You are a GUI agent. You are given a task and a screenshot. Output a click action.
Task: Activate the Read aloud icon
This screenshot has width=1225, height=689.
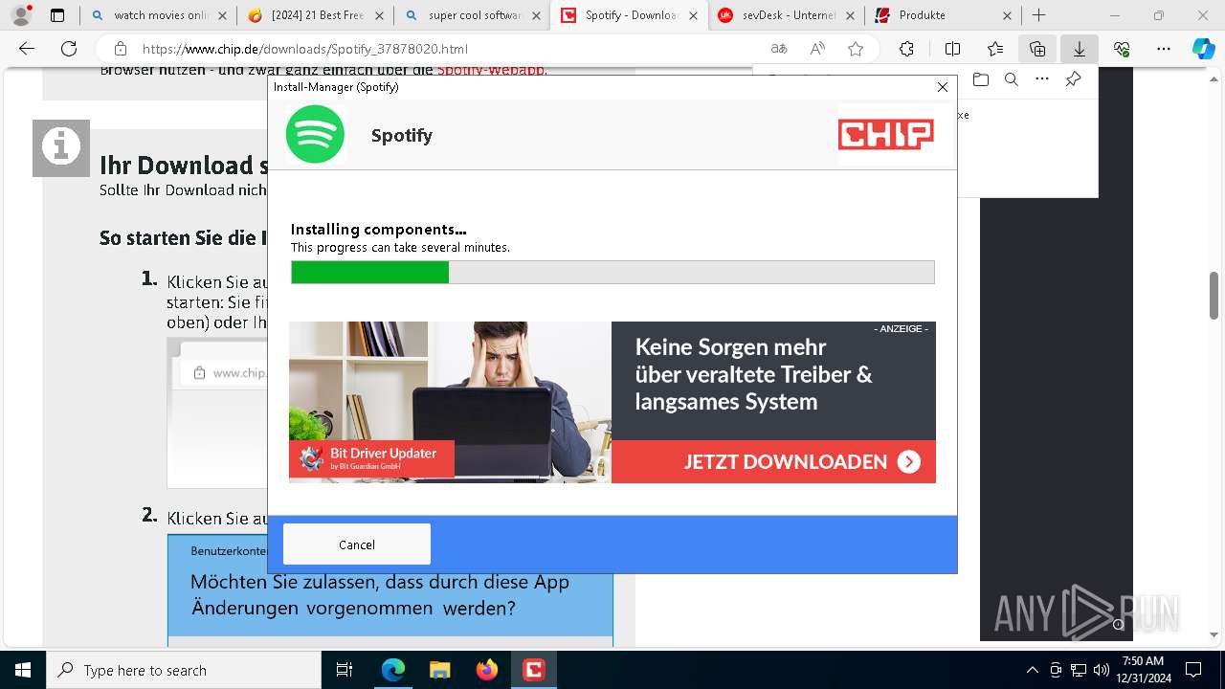[x=817, y=49]
